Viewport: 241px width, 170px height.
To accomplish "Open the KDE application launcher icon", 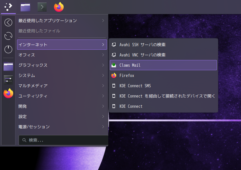I will click(x=8, y=7).
